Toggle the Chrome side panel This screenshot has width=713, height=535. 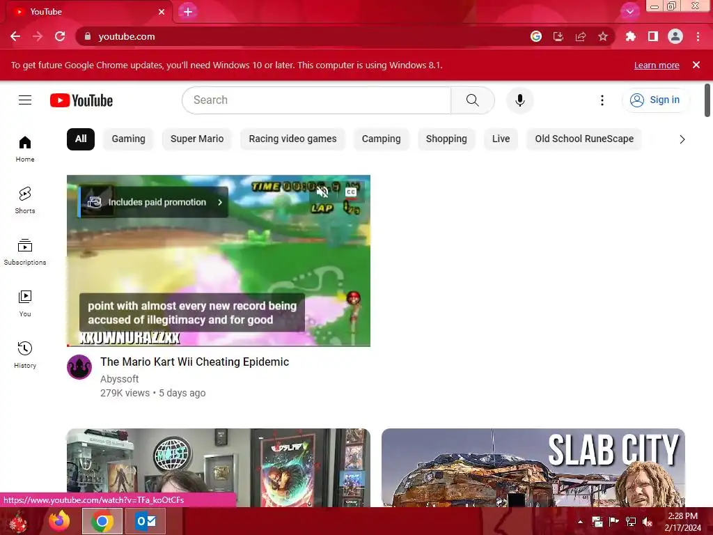pyautogui.click(x=653, y=36)
